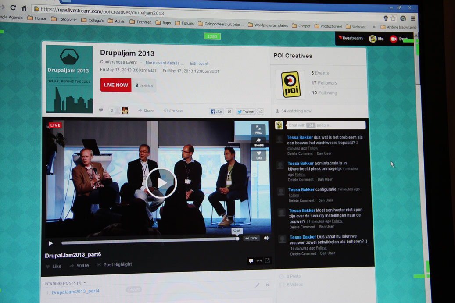This screenshot has height=303, width=455.
Task: Share the Drupaljam 2013 event
Action: pos(146,111)
